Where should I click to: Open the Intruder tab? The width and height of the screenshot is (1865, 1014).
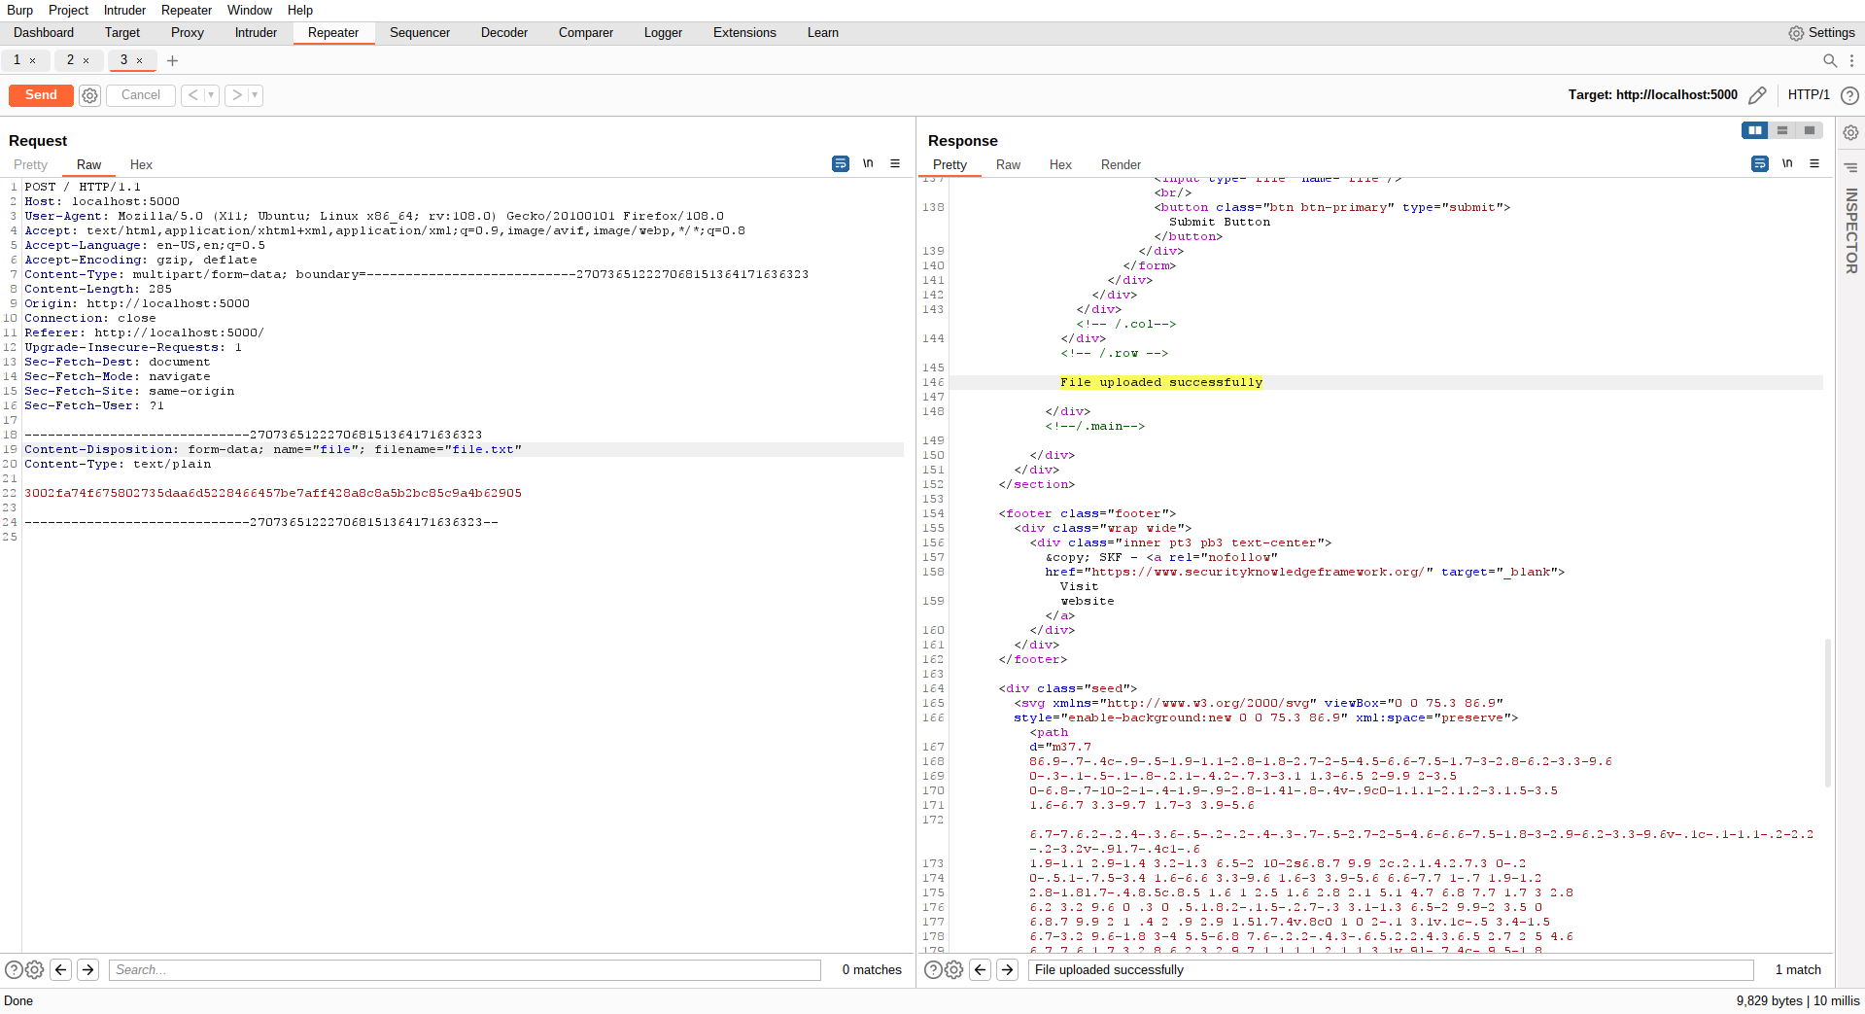point(256,33)
